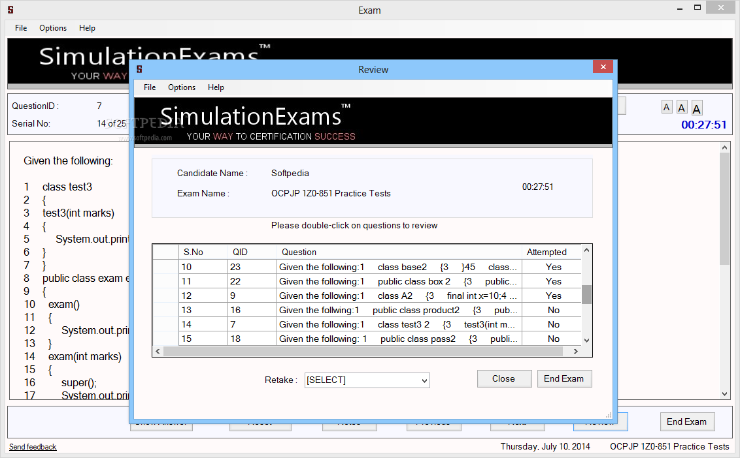
Task: Click up arrow of Exam question scrollbar
Action: point(724,147)
